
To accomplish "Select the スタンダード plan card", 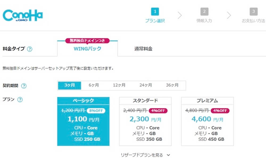I will coord(145,121).
